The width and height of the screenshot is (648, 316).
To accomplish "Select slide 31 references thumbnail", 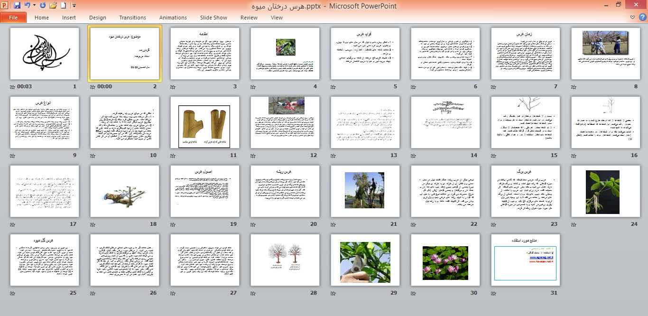I will [x=525, y=260].
